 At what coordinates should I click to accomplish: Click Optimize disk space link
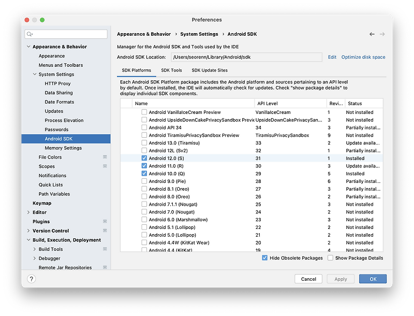click(363, 57)
